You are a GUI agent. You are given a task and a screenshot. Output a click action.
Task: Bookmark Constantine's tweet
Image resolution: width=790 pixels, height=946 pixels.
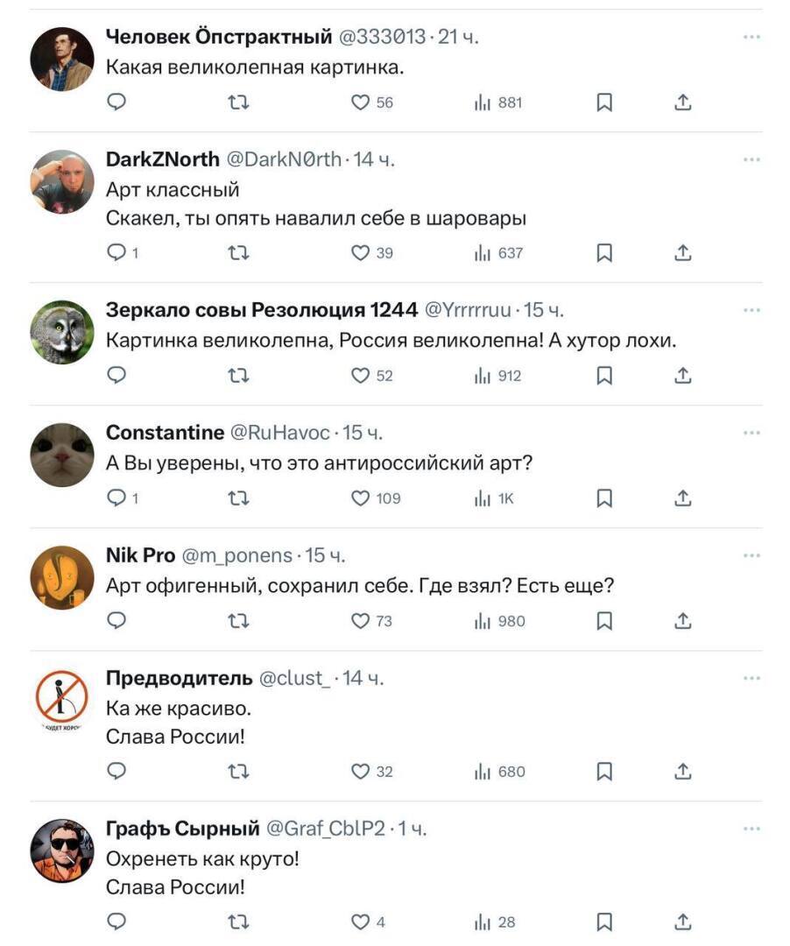point(604,498)
